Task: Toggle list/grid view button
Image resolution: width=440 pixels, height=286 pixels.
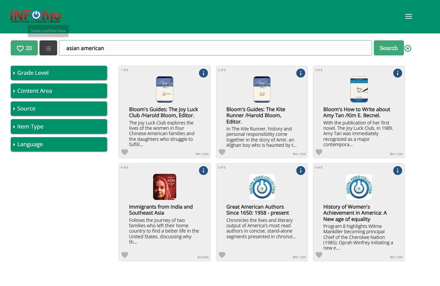Action: pos(48,48)
